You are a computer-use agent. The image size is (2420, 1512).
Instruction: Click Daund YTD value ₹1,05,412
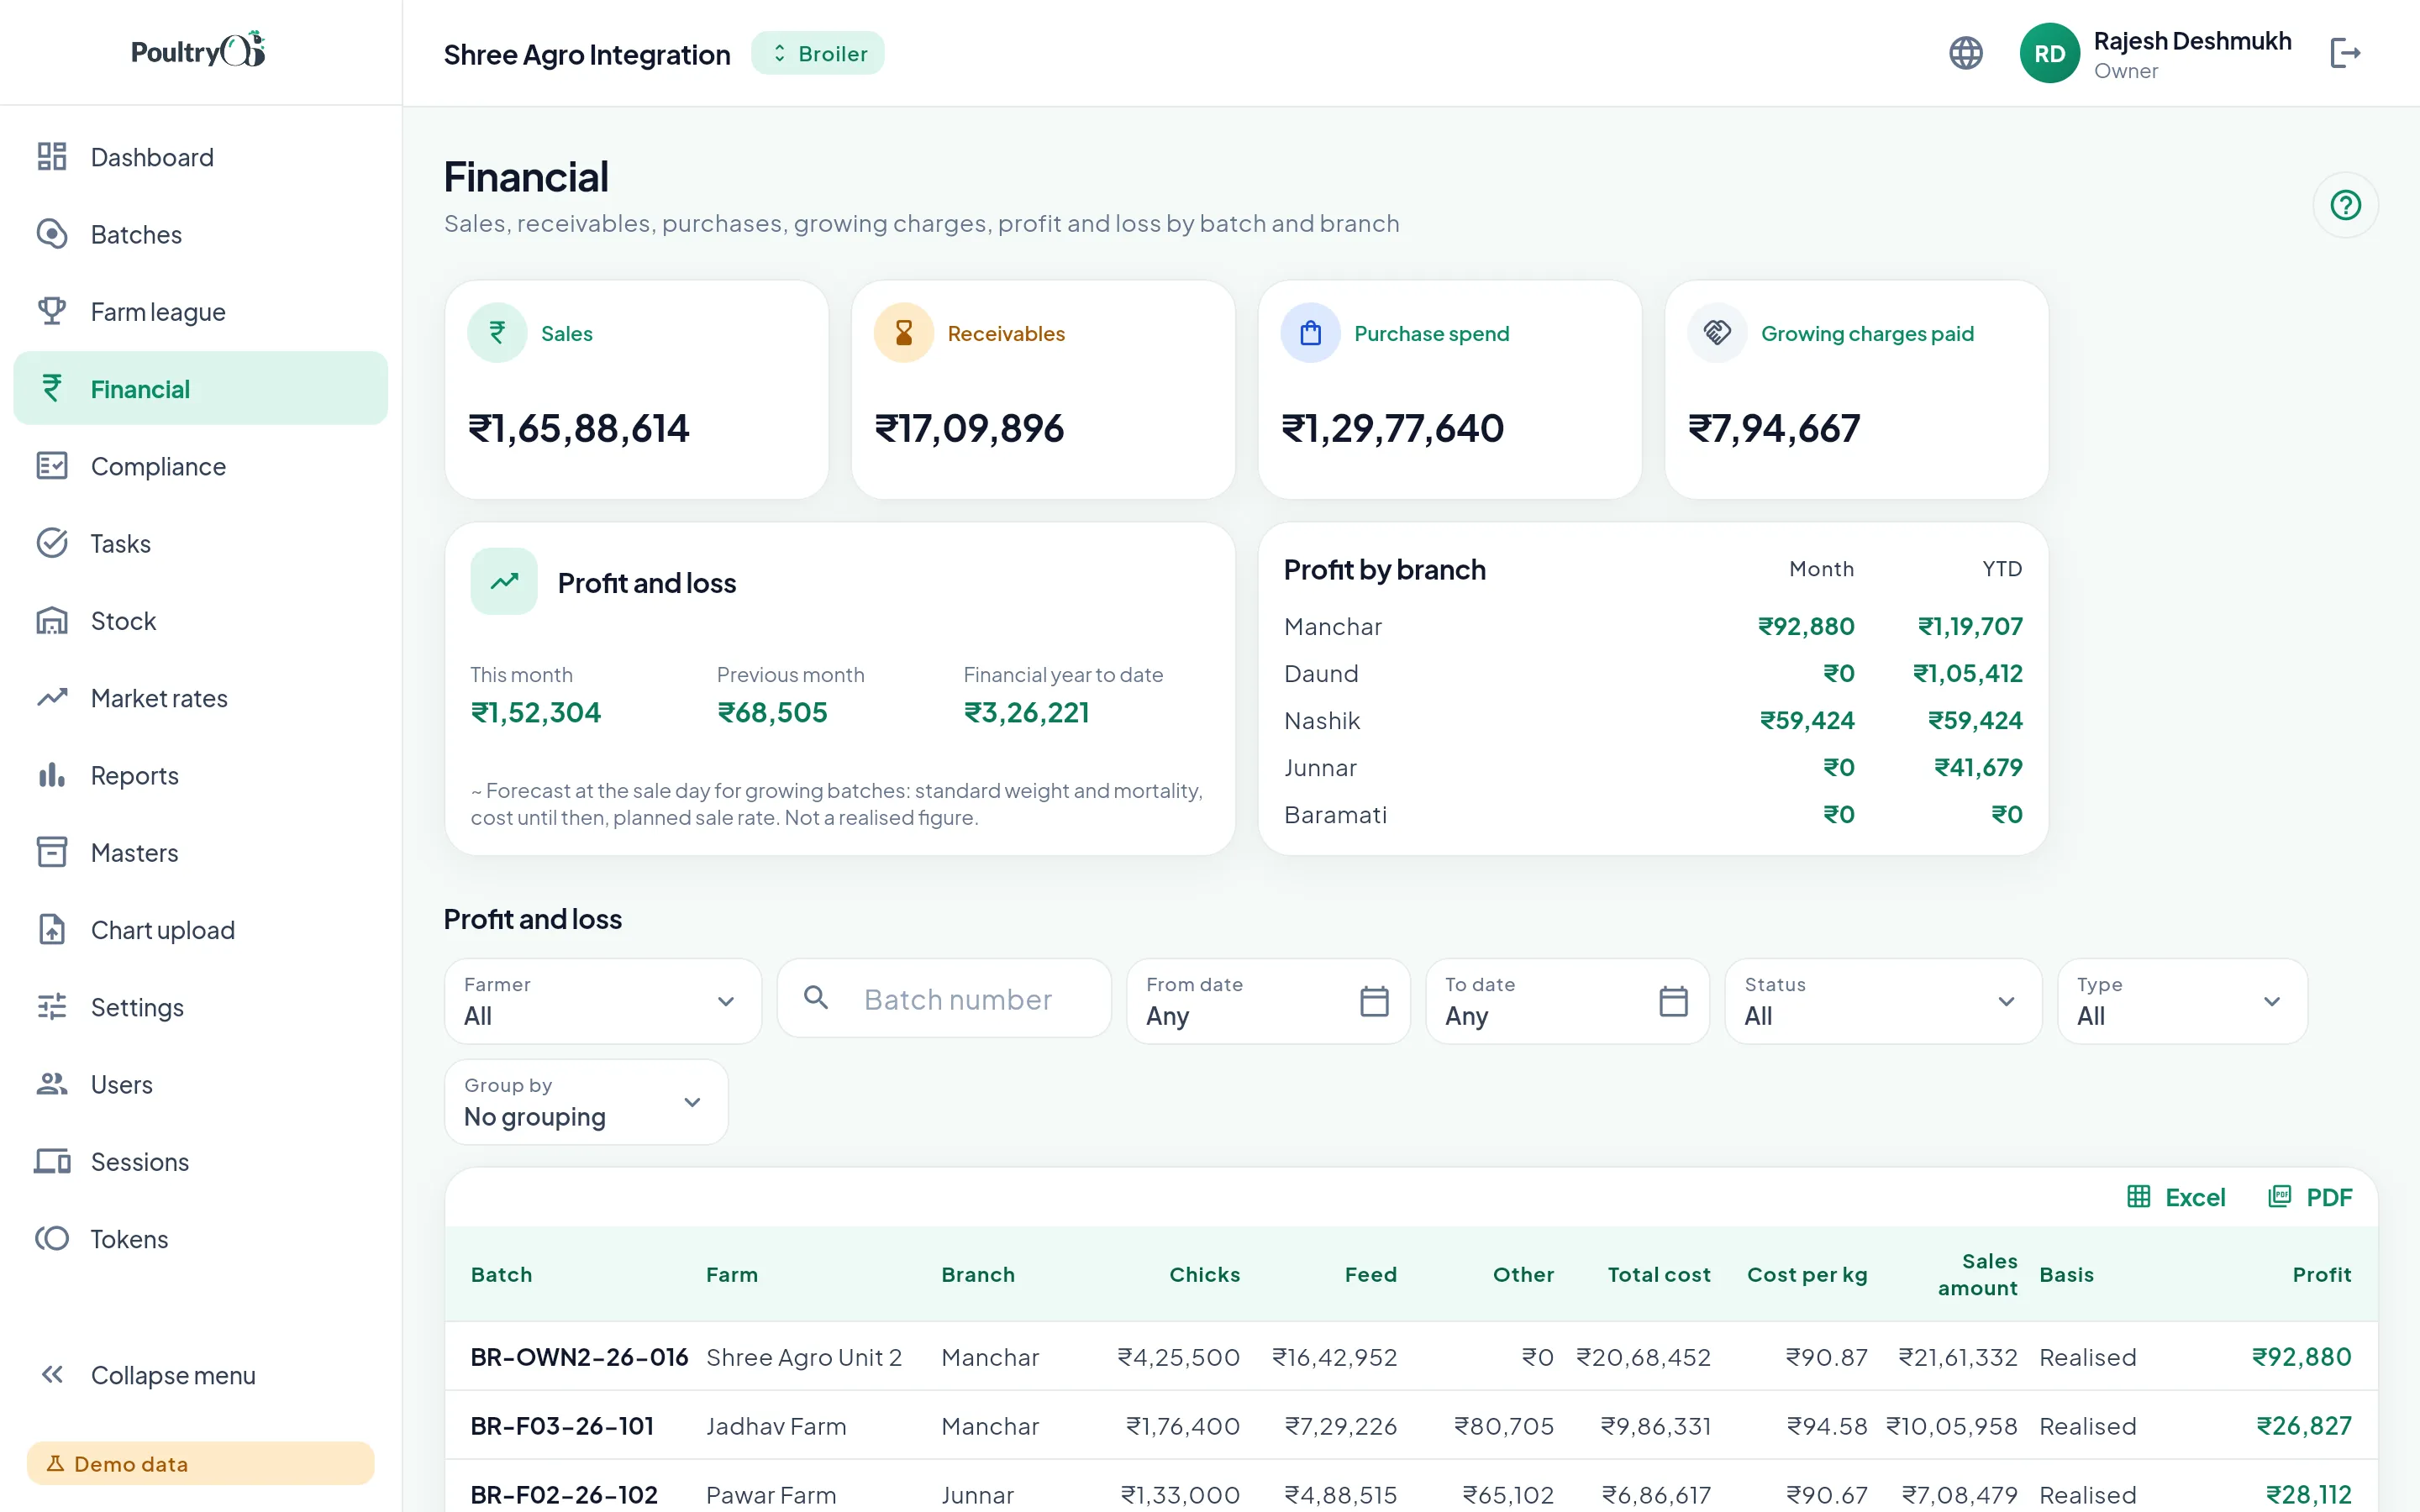click(x=1967, y=673)
